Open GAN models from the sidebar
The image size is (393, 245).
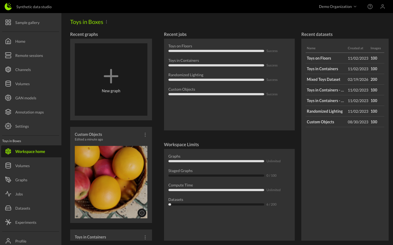point(26,98)
